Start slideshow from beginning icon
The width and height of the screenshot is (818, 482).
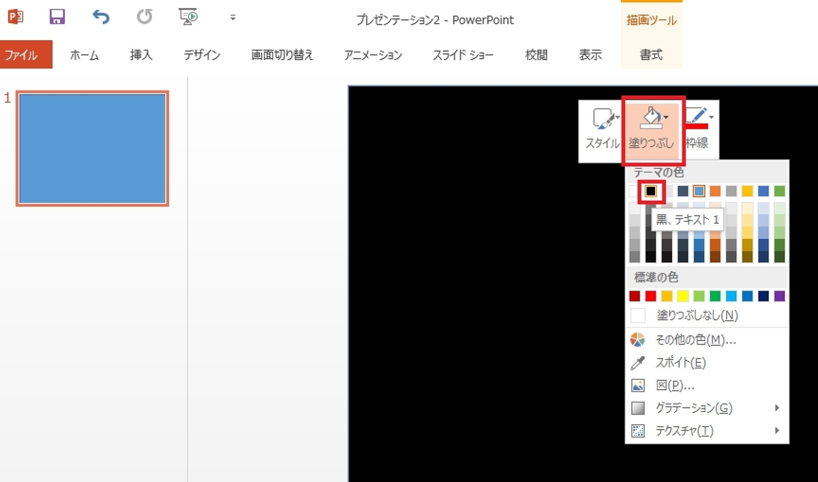pos(187,17)
